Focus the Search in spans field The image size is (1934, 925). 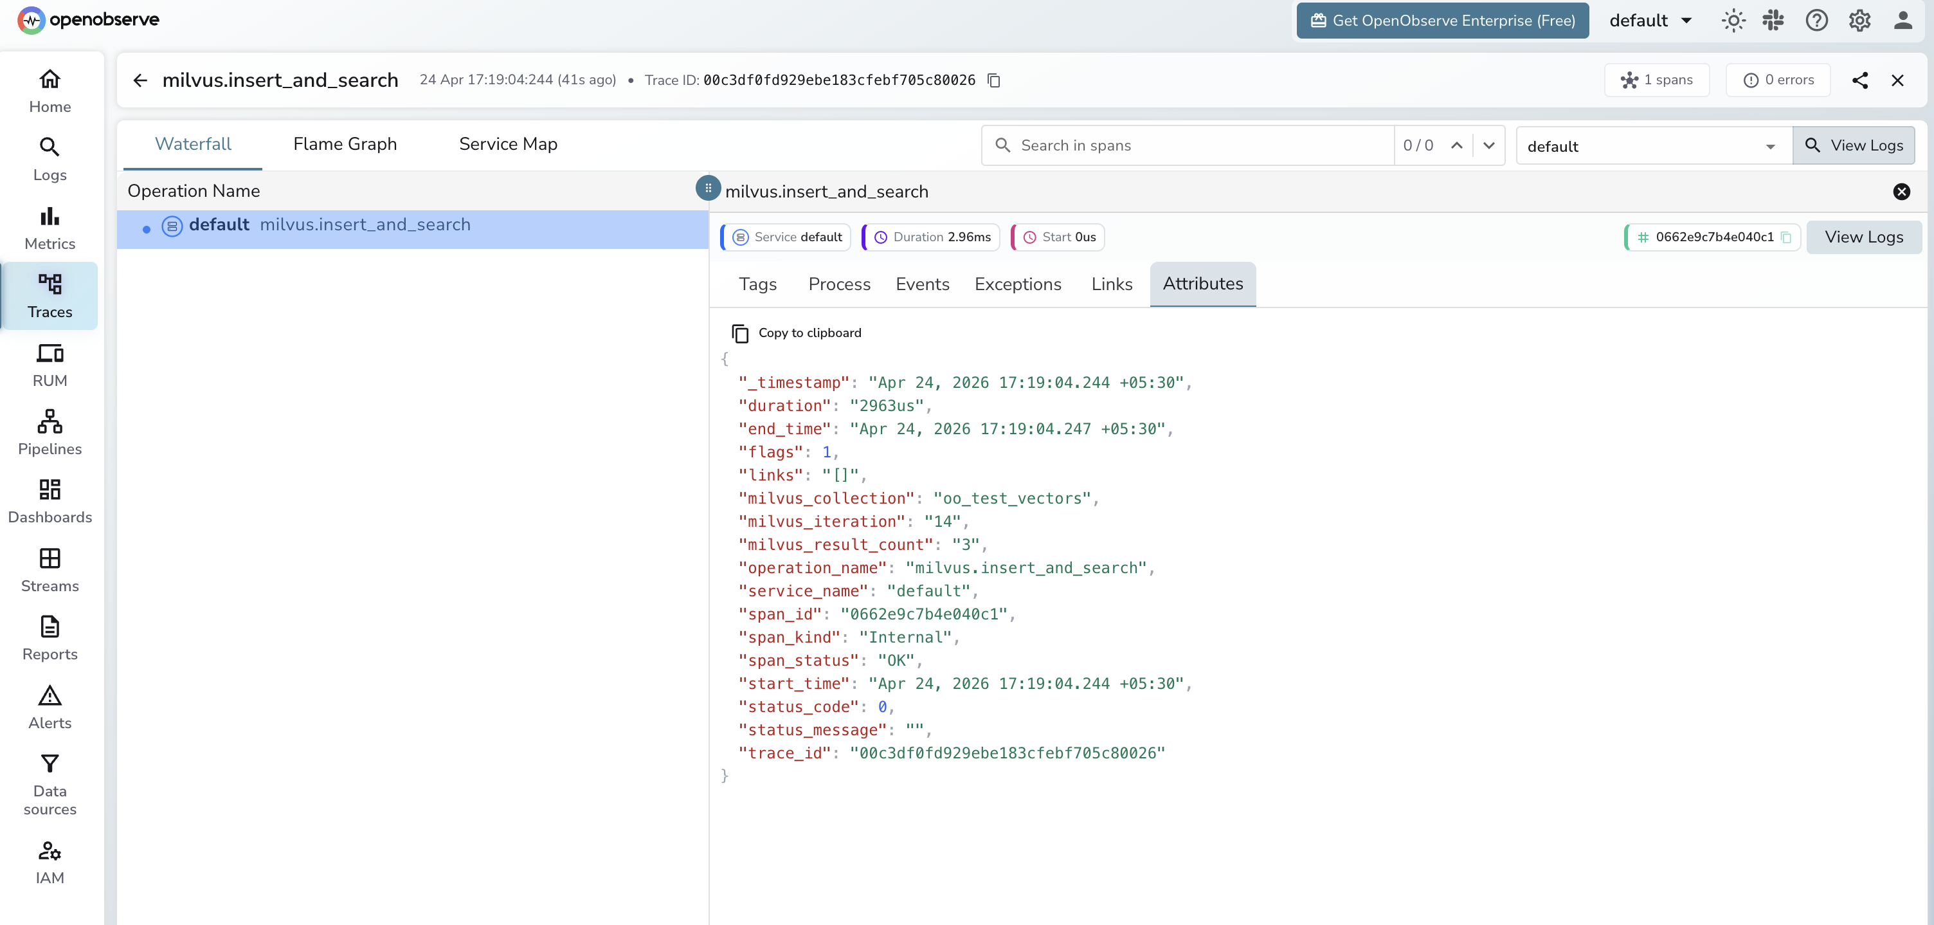[x=1187, y=146]
